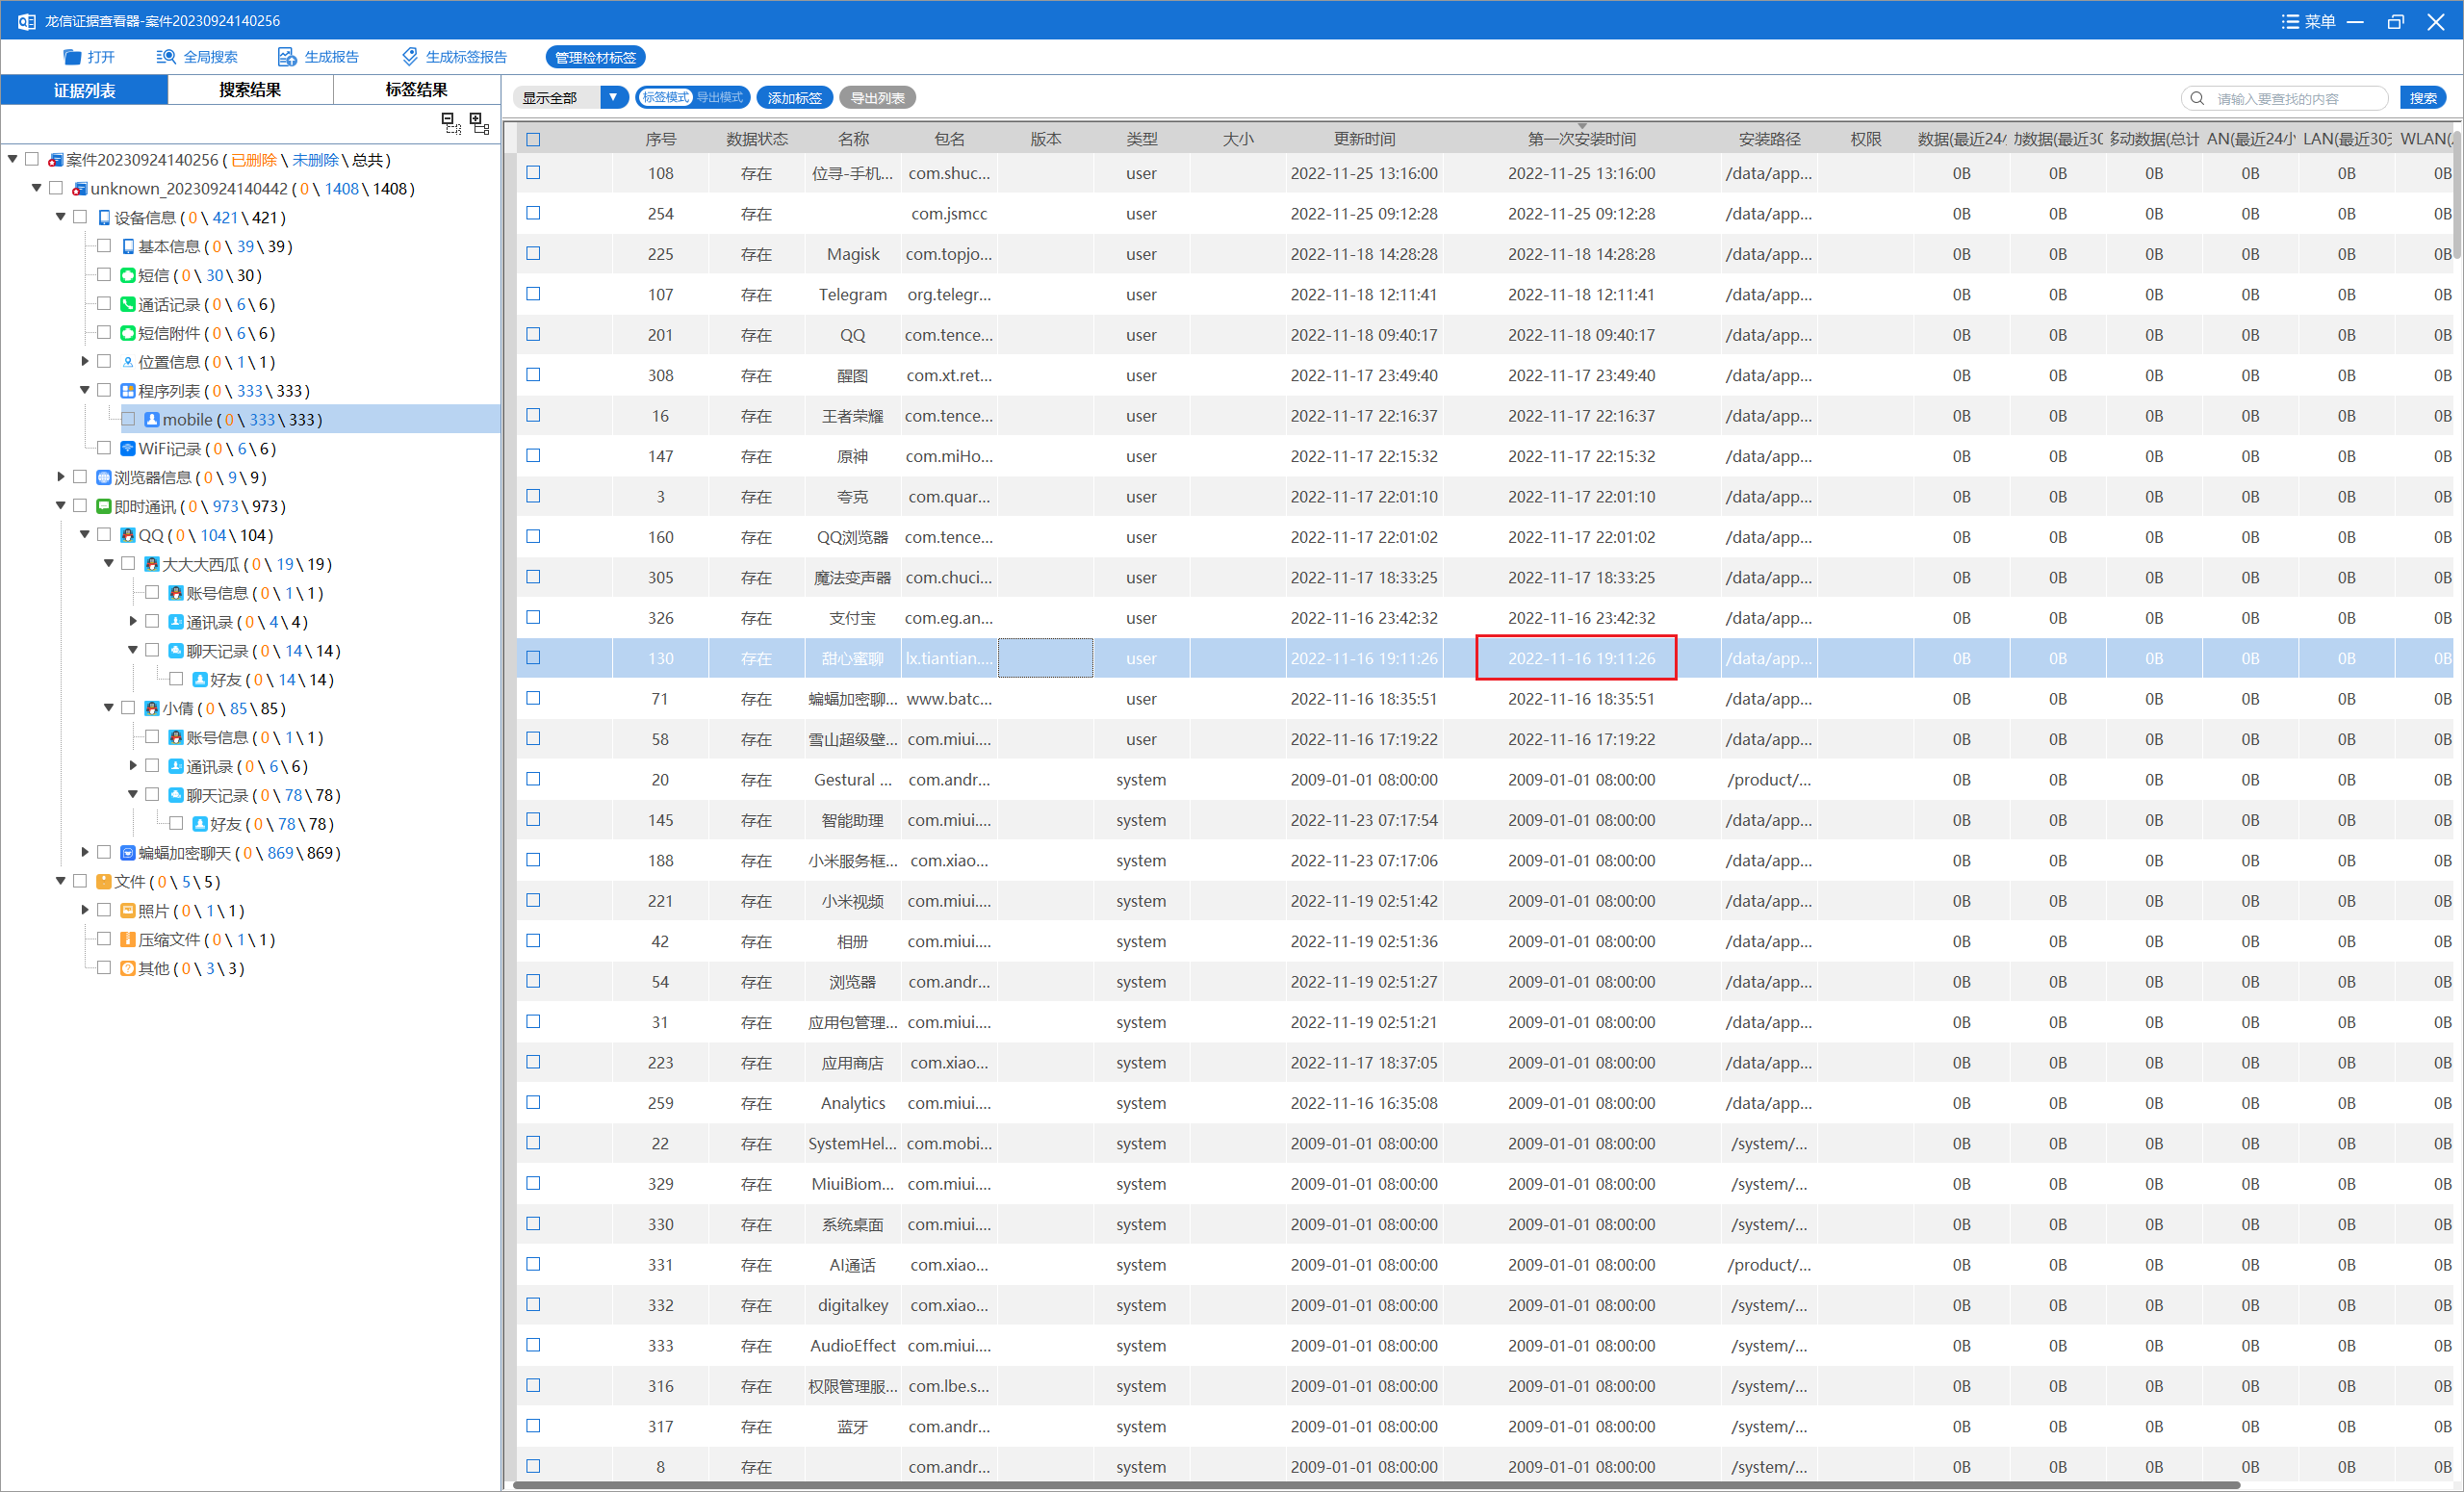This screenshot has height=1492, width=2464.
Task: Check the box for the 支付宝 row
Action: (533, 617)
